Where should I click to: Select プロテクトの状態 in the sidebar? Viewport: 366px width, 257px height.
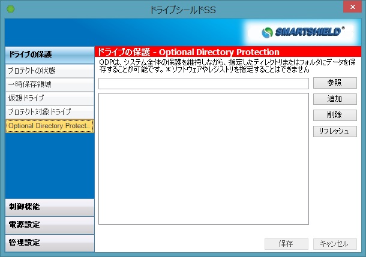coord(49,71)
